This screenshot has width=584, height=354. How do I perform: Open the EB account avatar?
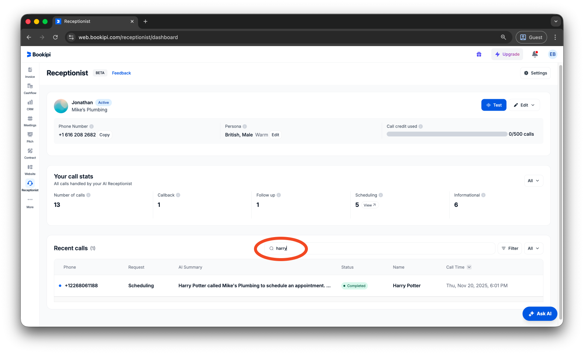click(x=553, y=54)
